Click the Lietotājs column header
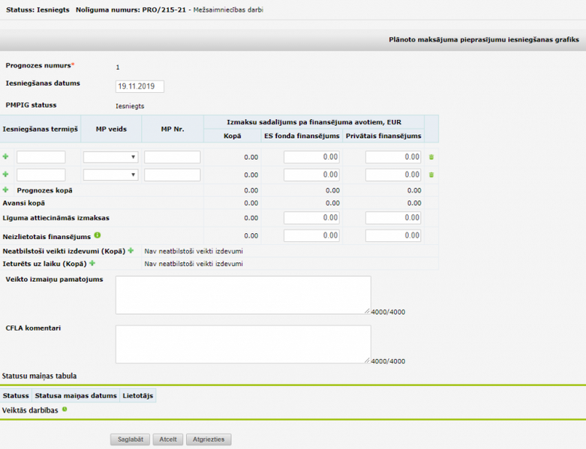The height and width of the screenshot is (449, 586). [x=138, y=395]
